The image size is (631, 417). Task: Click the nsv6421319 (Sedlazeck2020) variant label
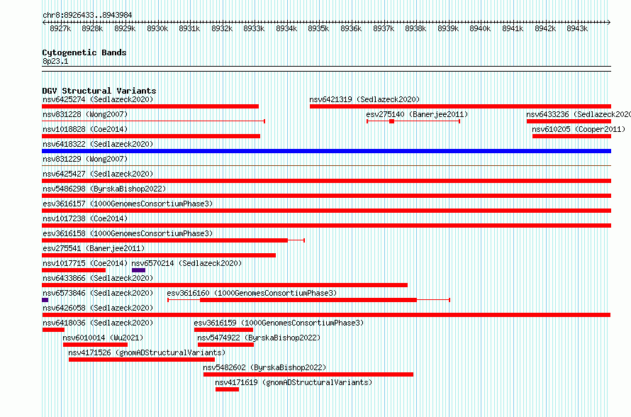pos(364,99)
